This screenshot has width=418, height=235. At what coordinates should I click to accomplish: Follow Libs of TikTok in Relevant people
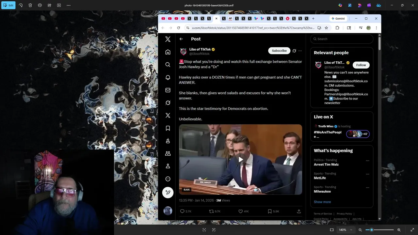361,65
